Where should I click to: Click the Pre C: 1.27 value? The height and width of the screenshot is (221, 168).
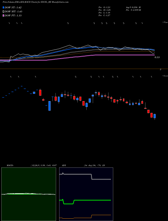[x=104, y=15]
